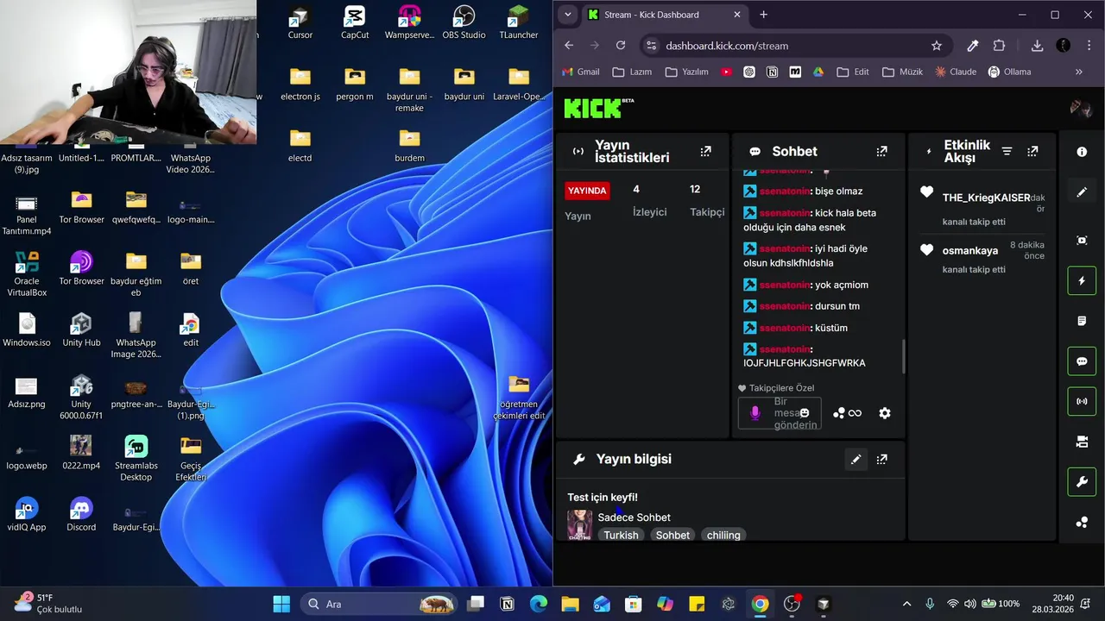Go back in Chrome
1105x621 pixels.
(568, 46)
